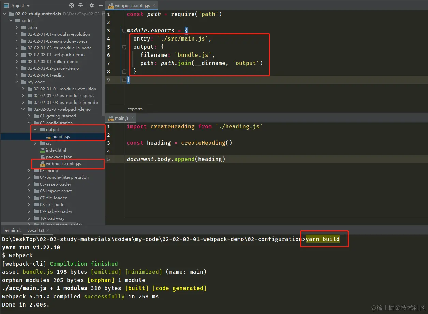
Task: Close the webpack.config.js editor tab
Action: [x=154, y=6]
